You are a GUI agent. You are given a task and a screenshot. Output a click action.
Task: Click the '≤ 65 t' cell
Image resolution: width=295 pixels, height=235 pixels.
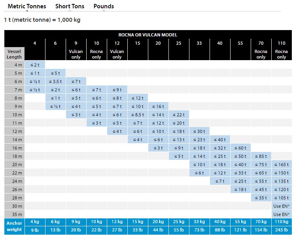261,173
